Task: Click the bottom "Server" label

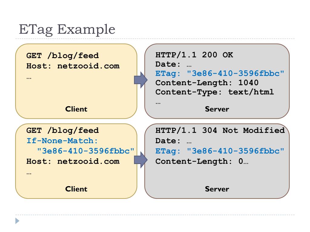Action: click(x=217, y=189)
